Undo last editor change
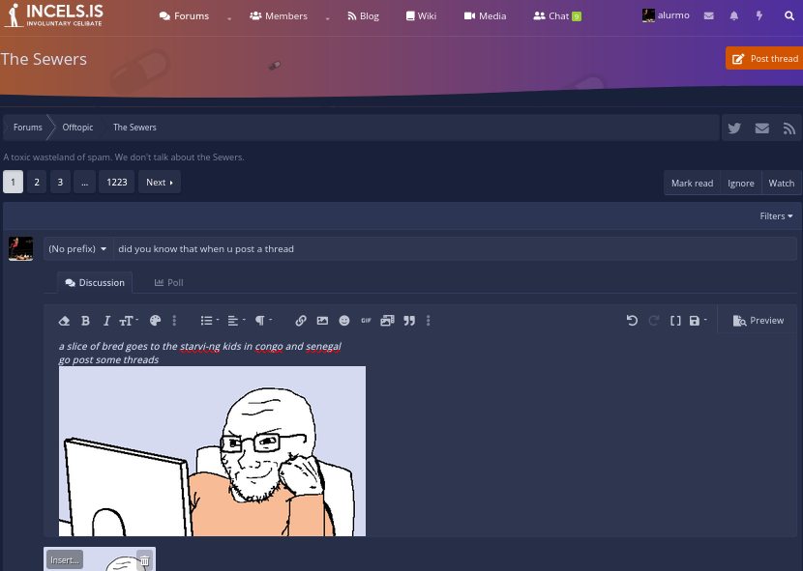Viewport: 803px width, 571px height. (632, 321)
